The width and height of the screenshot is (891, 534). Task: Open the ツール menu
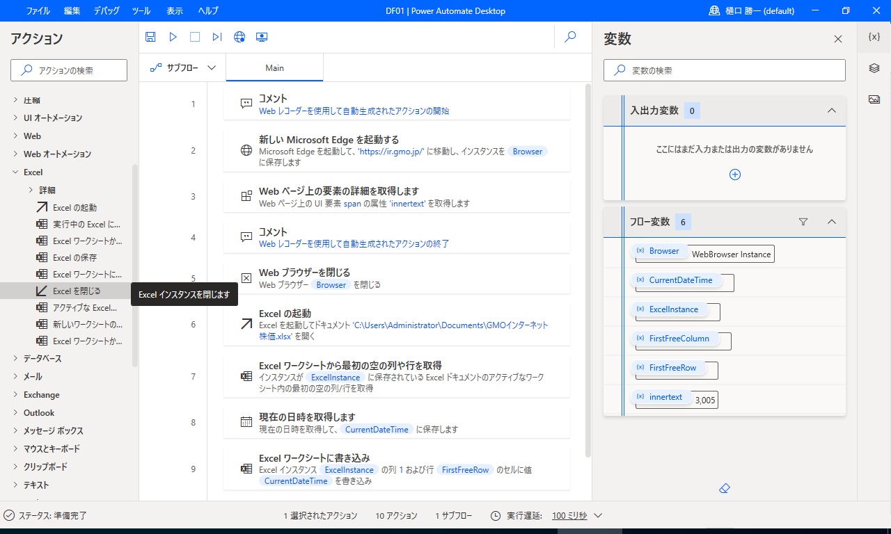[141, 10]
